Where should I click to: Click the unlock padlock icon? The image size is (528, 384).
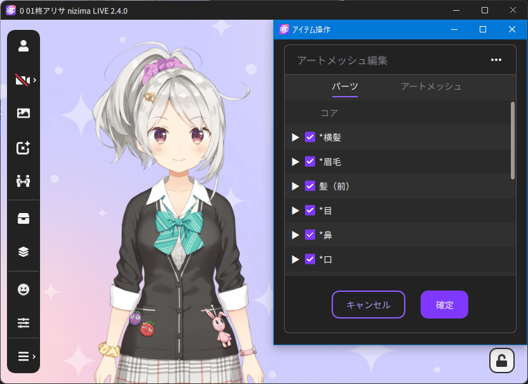(501, 360)
